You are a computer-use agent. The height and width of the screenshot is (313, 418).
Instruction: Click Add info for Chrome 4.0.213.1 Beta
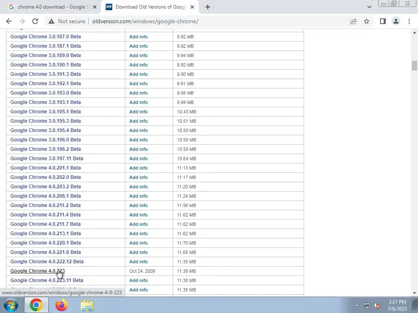pos(138,234)
